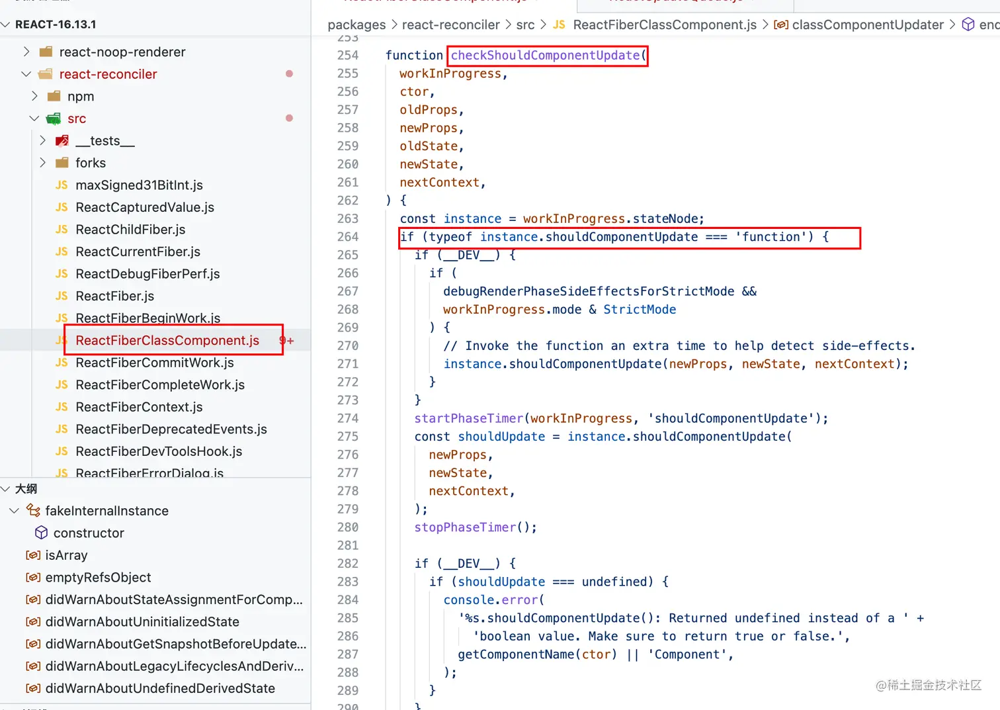Image resolution: width=1000 pixels, height=710 pixels.
Task: Select react-reconciler breadcrumb segment
Action: 451,24
